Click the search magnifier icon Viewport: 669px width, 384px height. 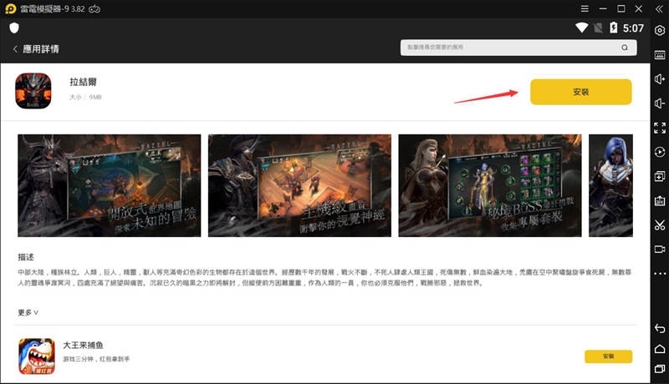(625, 48)
